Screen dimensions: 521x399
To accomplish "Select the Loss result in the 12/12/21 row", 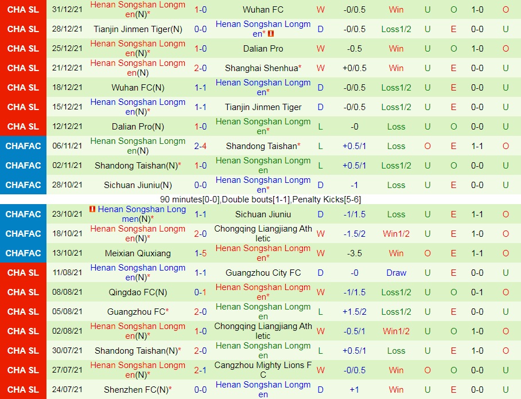I will (x=396, y=127).
